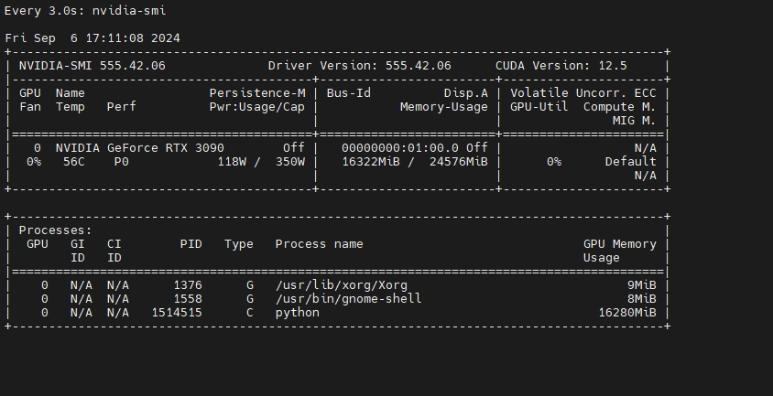
Task: Click the python process name
Action: tap(298, 313)
